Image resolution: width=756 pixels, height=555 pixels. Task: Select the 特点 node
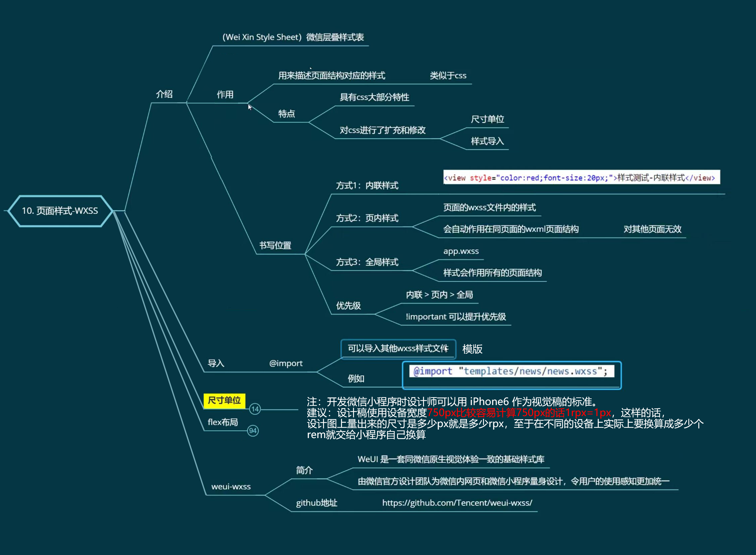[287, 114]
